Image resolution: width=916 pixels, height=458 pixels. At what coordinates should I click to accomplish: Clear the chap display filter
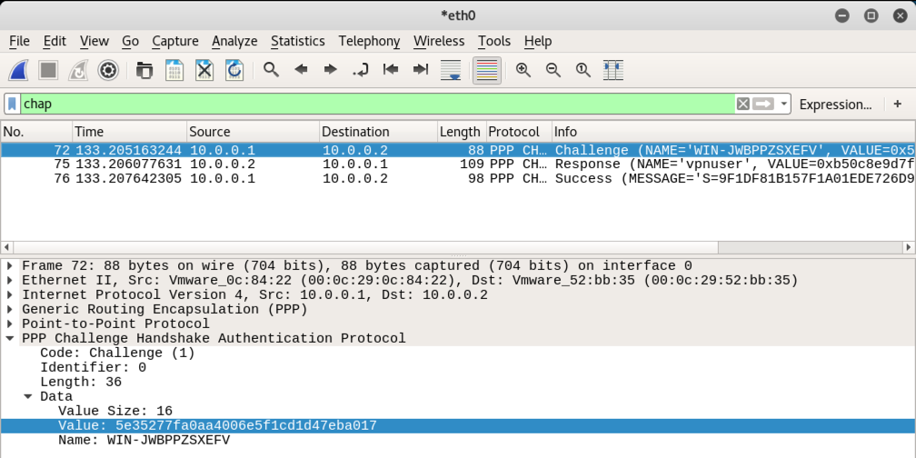point(742,104)
